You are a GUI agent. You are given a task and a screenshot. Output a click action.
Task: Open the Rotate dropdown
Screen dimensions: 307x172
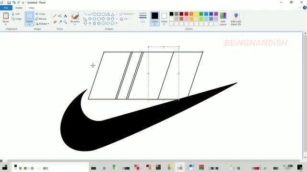tap(42, 23)
